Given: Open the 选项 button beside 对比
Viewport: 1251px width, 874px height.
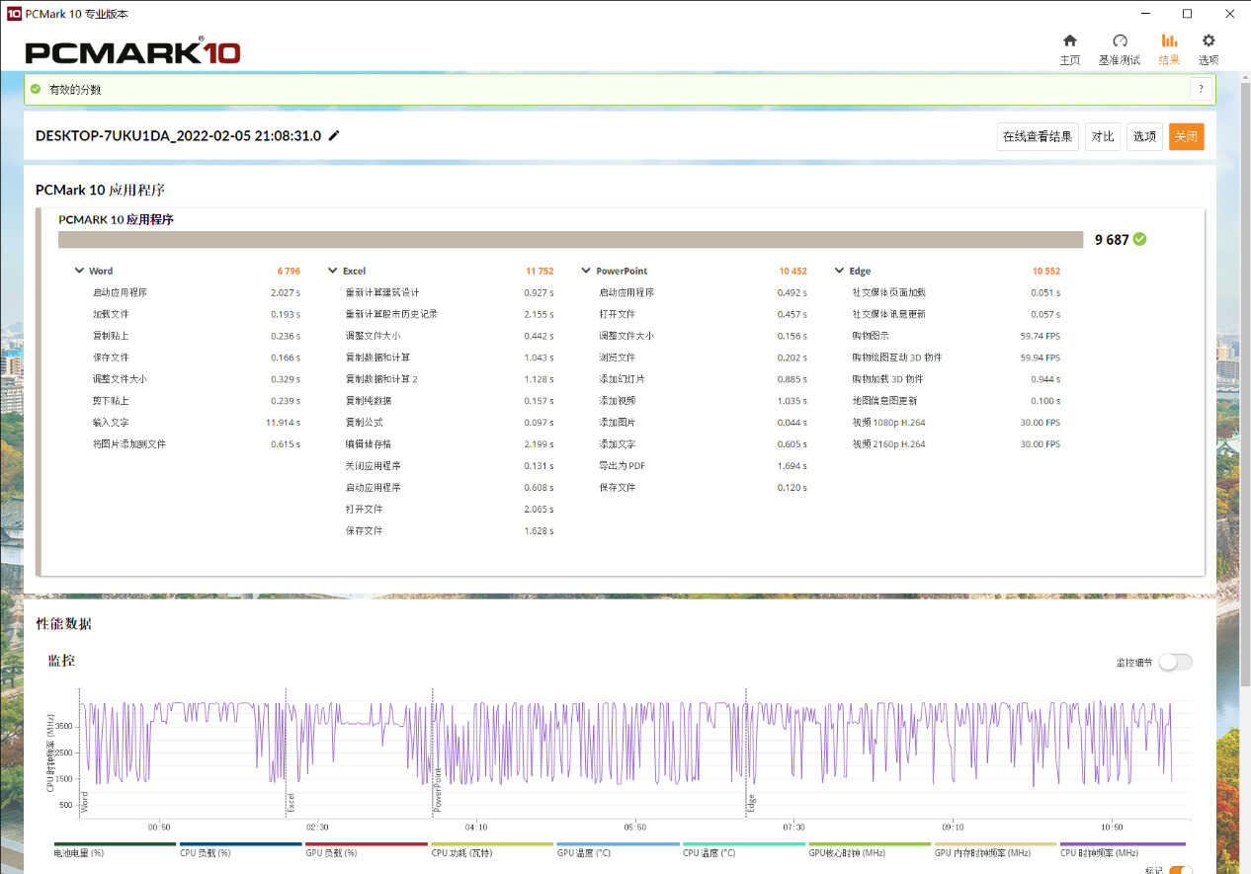Looking at the screenshot, I should click(1144, 136).
